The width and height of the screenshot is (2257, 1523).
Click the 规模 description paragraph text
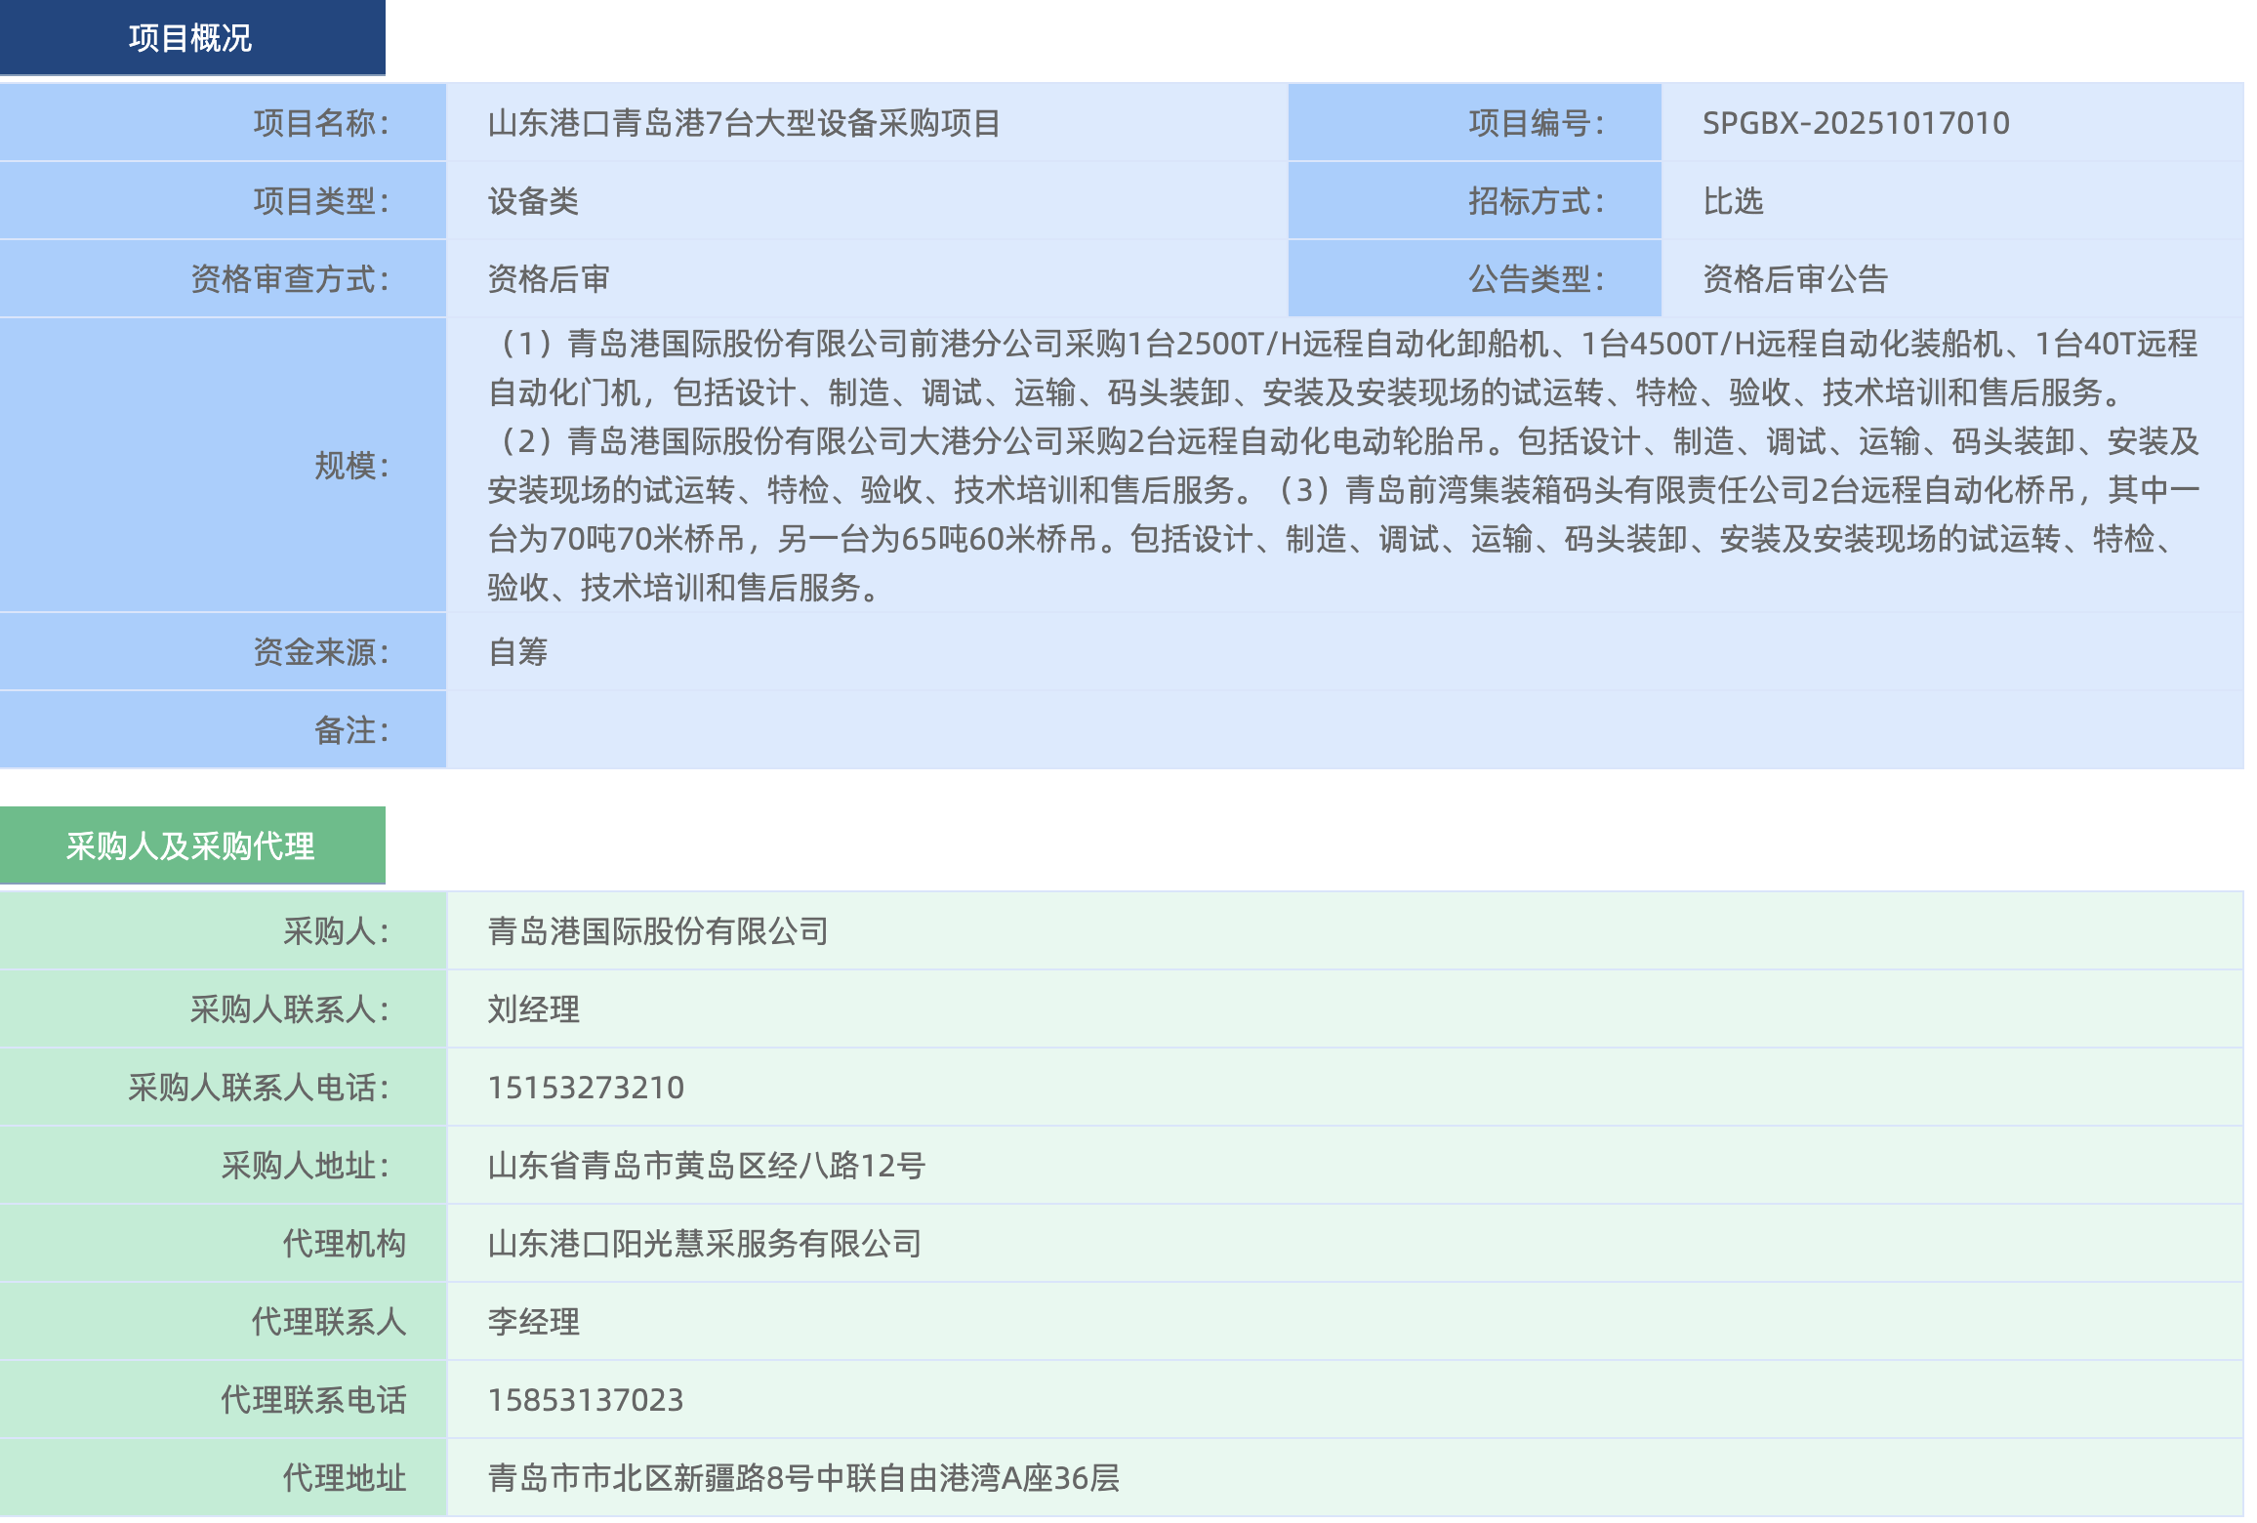point(1343,465)
